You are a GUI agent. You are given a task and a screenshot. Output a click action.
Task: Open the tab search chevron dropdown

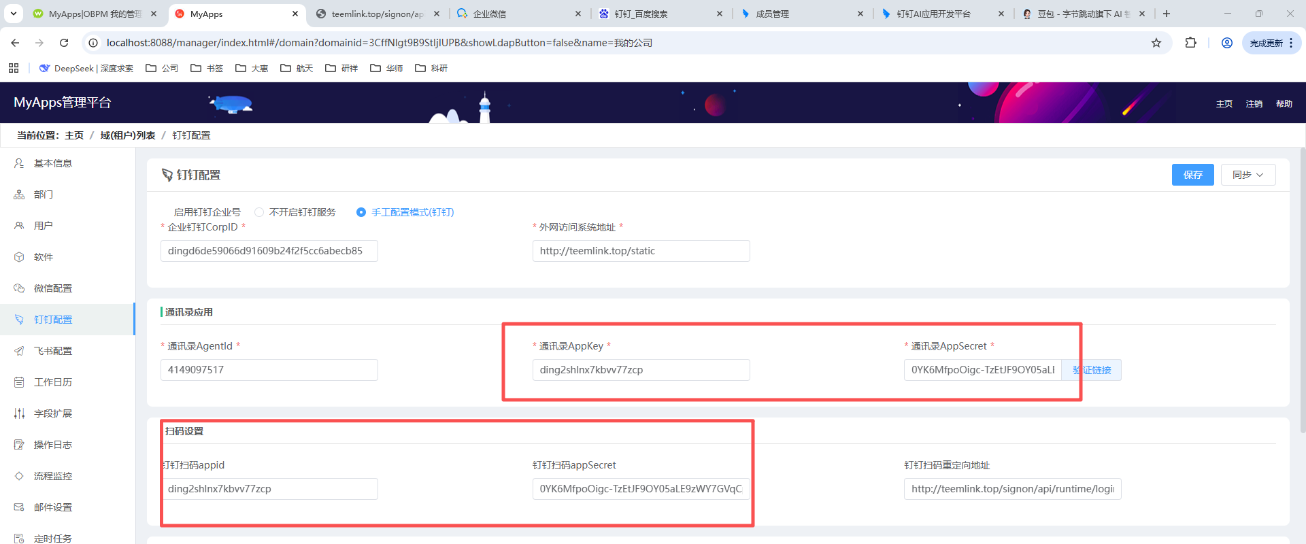click(x=14, y=14)
